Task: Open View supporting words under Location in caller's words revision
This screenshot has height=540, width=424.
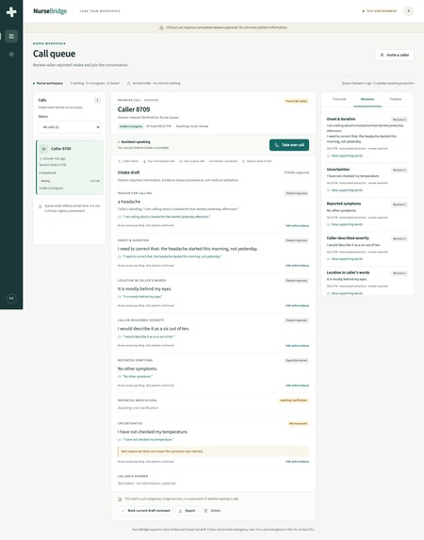Action: (345, 293)
